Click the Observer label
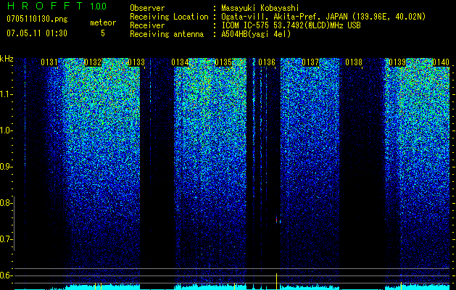The image size is (456, 290). [x=147, y=8]
